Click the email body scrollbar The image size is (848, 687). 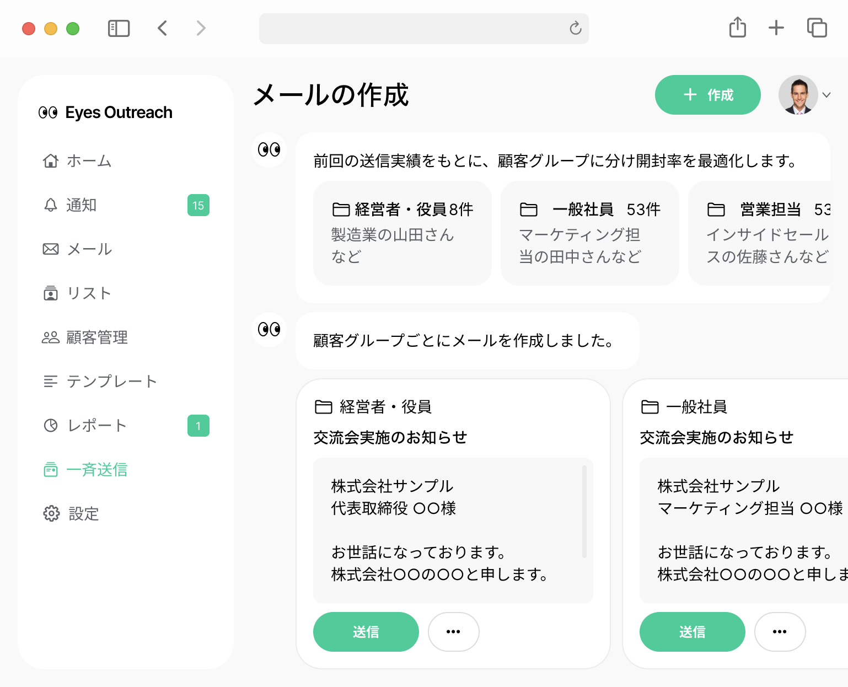pos(584,512)
